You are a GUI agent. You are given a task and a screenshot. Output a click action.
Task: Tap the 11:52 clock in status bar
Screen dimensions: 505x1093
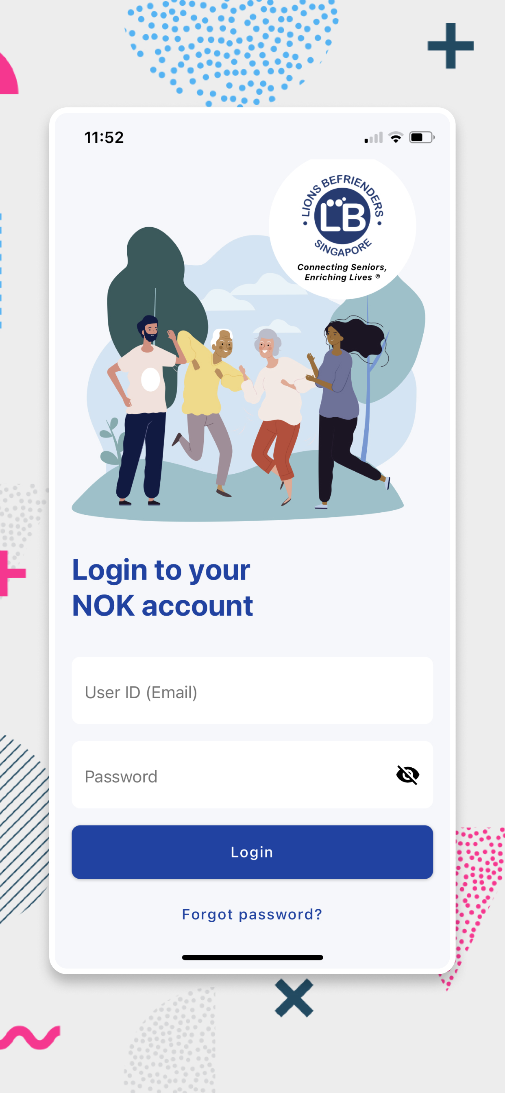tap(104, 137)
